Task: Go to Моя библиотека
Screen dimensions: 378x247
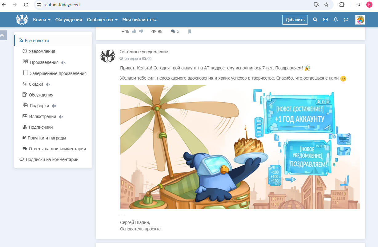Action: (140, 20)
